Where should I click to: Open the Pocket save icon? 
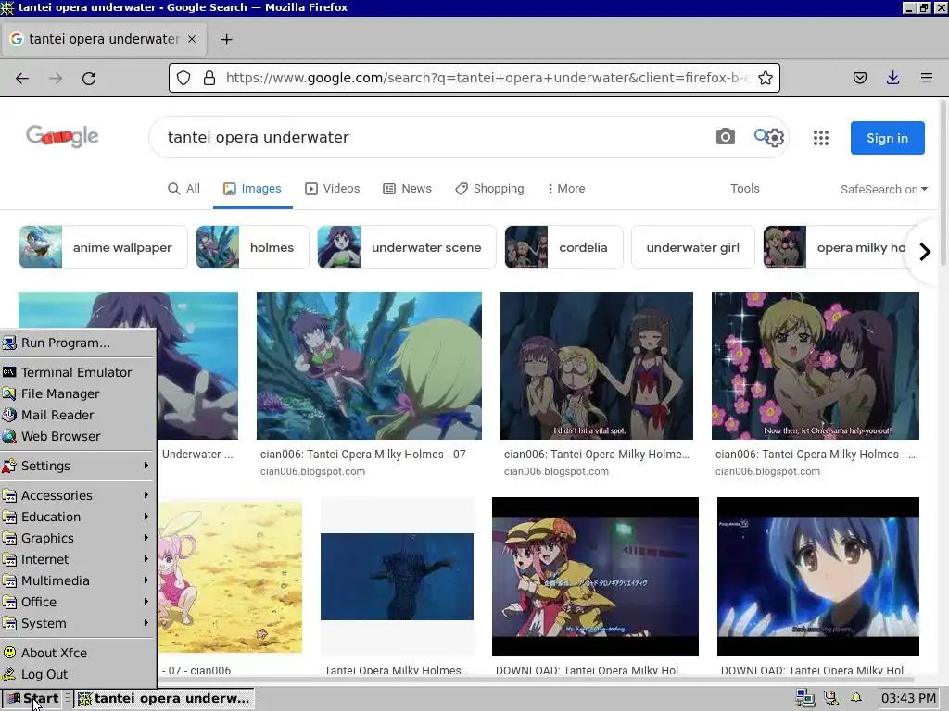[x=859, y=78]
